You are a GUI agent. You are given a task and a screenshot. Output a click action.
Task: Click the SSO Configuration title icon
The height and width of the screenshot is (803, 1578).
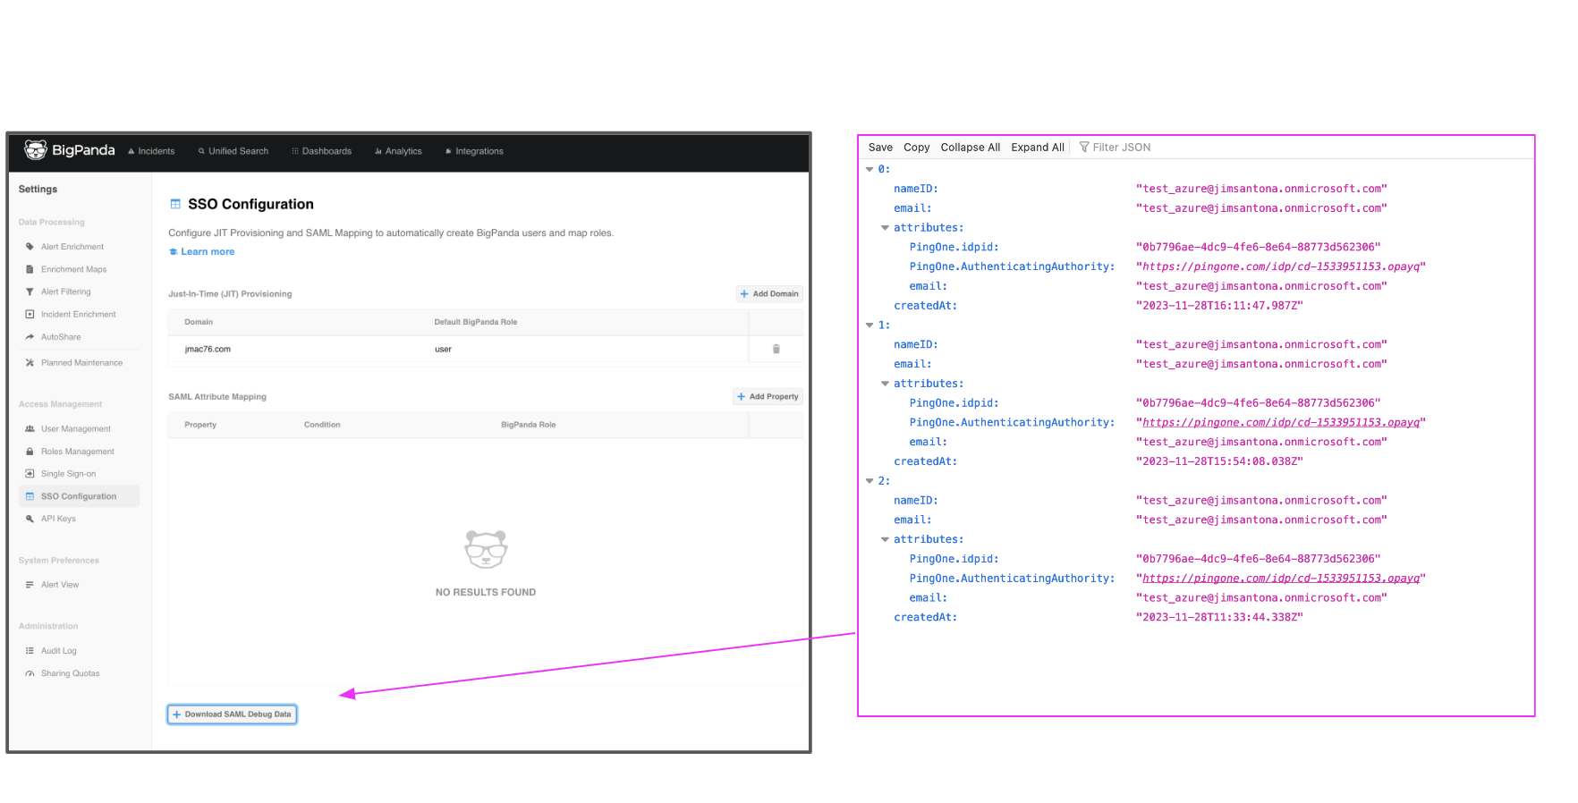[175, 204]
